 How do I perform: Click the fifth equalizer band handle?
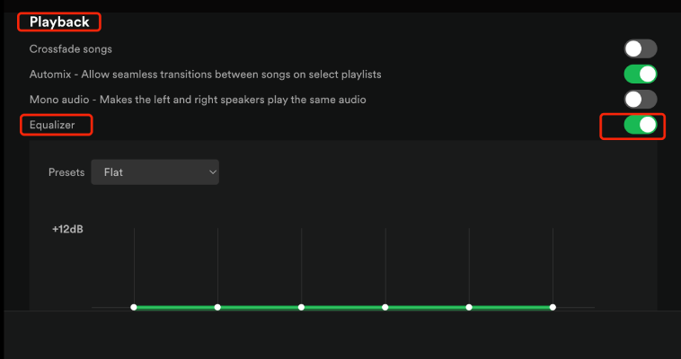tap(469, 307)
